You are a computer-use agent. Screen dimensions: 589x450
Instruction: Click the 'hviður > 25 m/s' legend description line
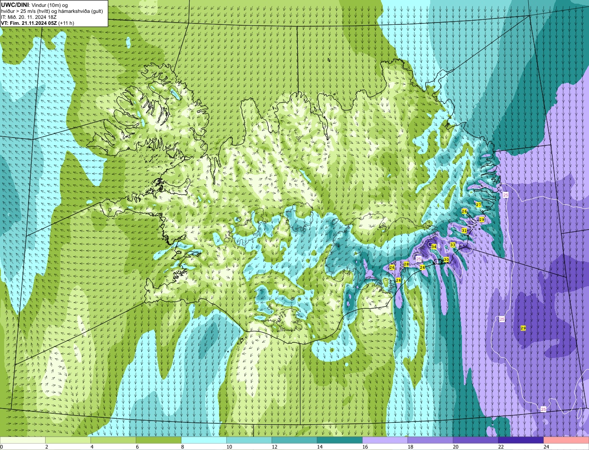[x=52, y=11]
